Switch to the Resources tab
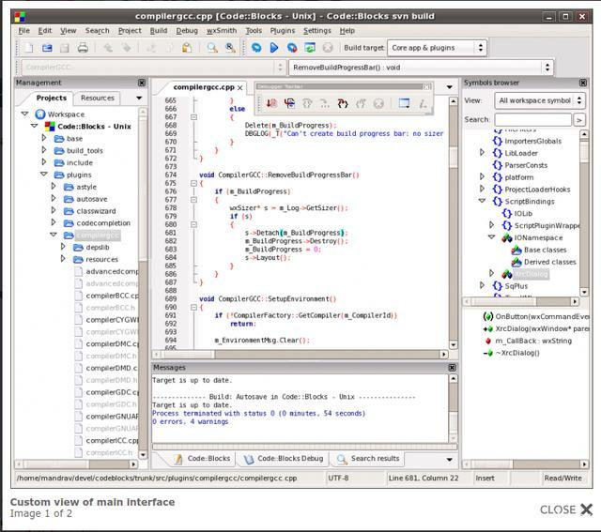Screen dimensions: 601x532 click(x=98, y=99)
